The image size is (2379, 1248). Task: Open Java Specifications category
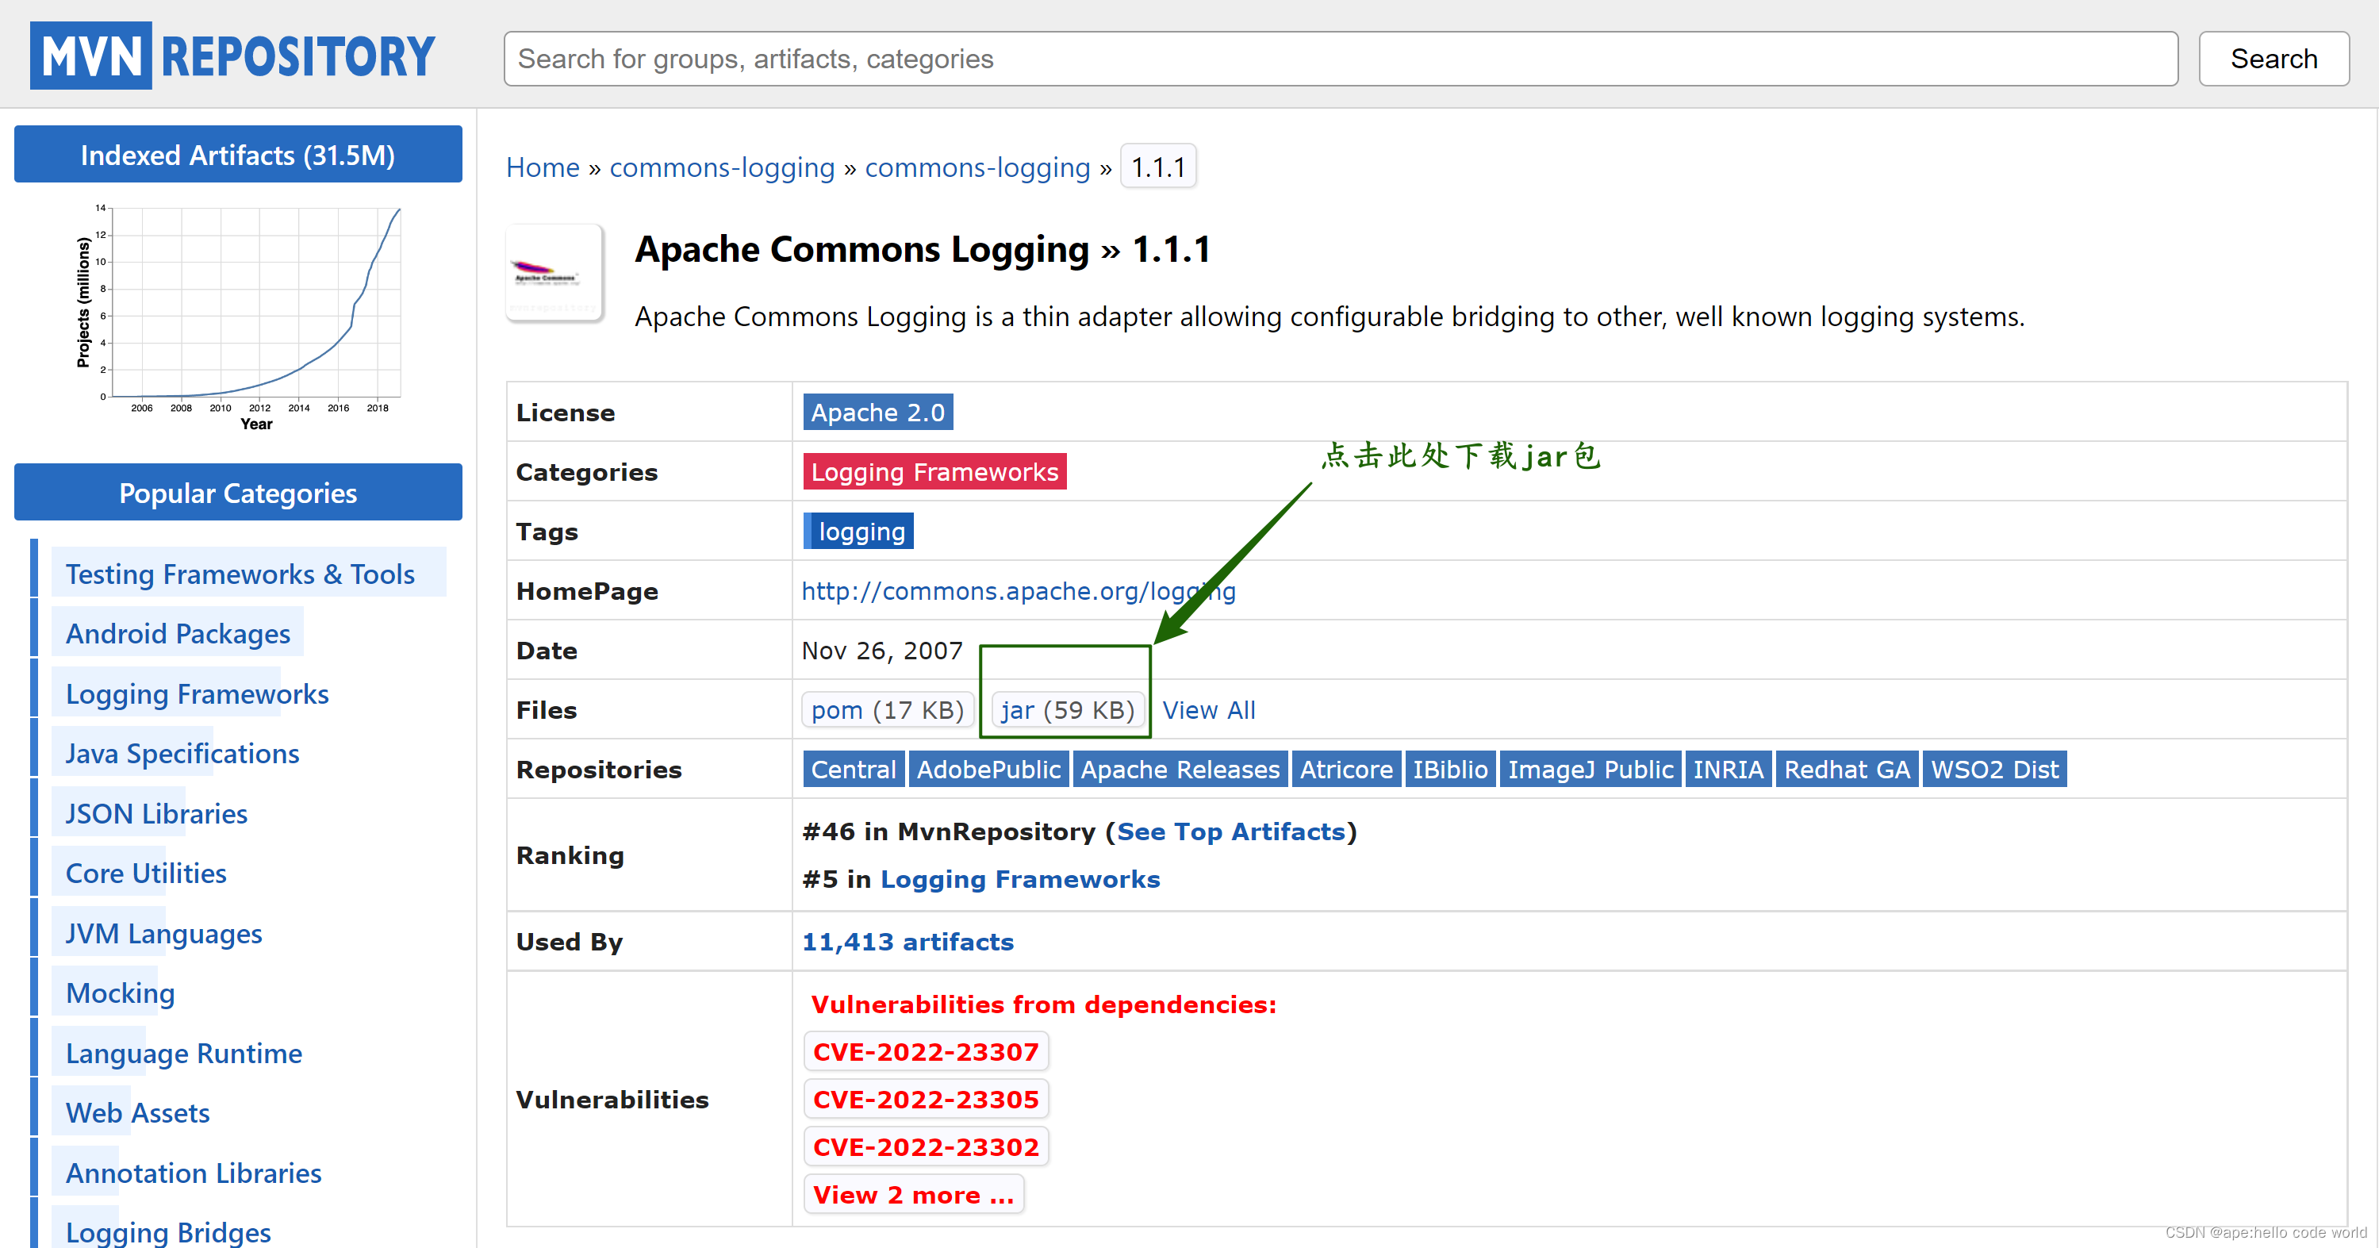coord(182,754)
